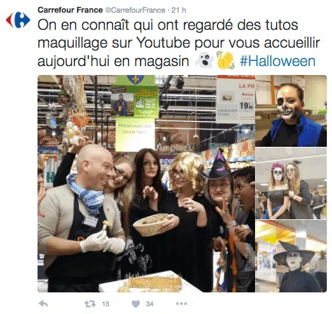
Task: View the two women sugar skull photo
Action: coord(291,184)
